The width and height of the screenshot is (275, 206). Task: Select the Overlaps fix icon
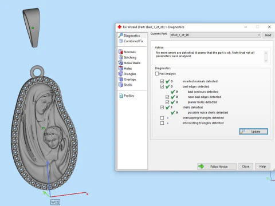pos(120,79)
